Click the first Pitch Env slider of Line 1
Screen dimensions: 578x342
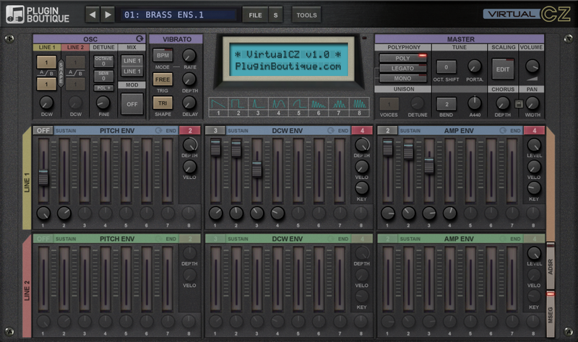click(43, 177)
